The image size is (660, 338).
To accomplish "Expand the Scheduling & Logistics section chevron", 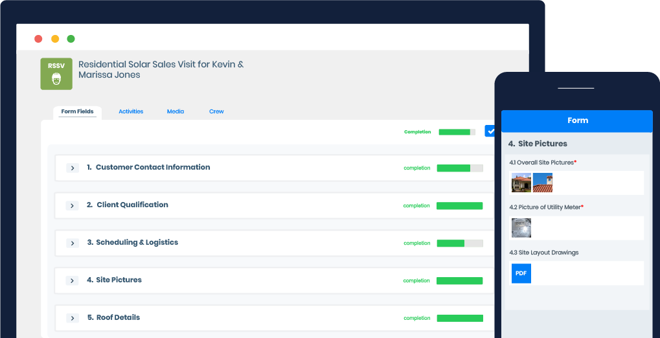I will coord(73,243).
